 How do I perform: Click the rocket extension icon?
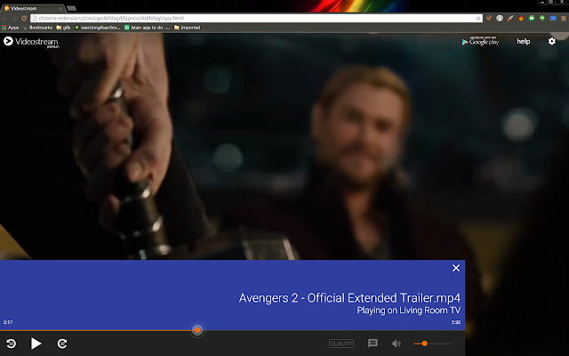(x=510, y=18)
